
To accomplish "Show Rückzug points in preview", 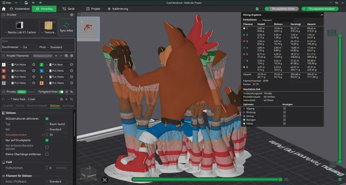I will 284,112.
